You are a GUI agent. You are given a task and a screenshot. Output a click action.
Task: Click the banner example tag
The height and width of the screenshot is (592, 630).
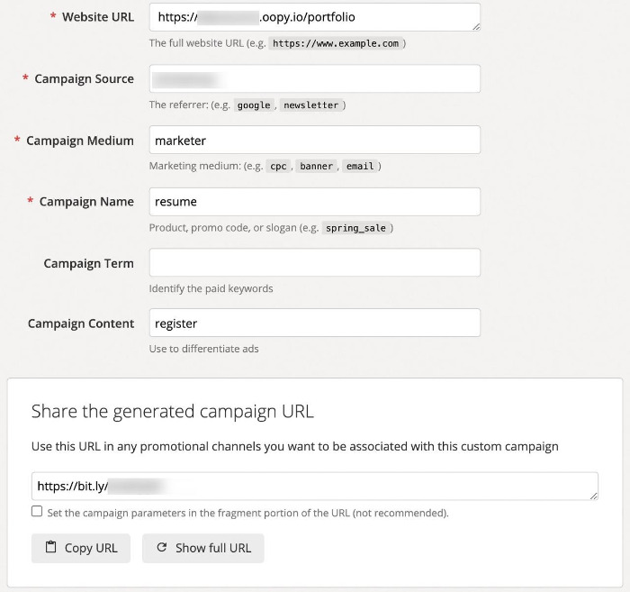tap(316, 167)
